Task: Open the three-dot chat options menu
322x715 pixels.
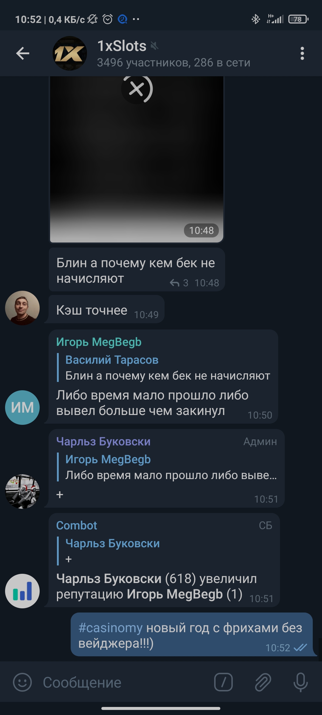Action: pos(302,54)
